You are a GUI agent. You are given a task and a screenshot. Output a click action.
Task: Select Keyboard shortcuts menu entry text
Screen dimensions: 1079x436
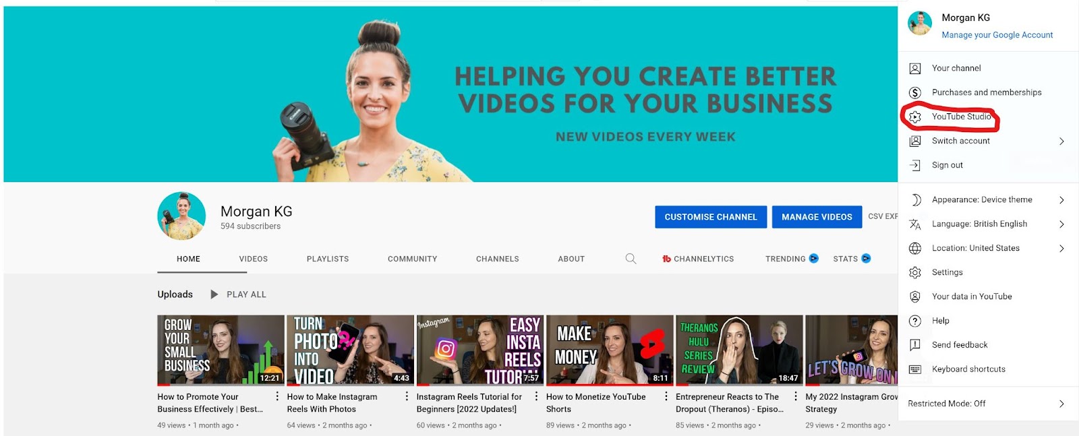pos(968,369)
